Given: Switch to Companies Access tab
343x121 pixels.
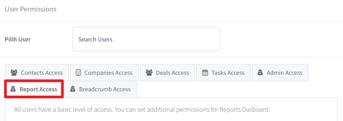Looking at the screenshot, I should 104,72.
